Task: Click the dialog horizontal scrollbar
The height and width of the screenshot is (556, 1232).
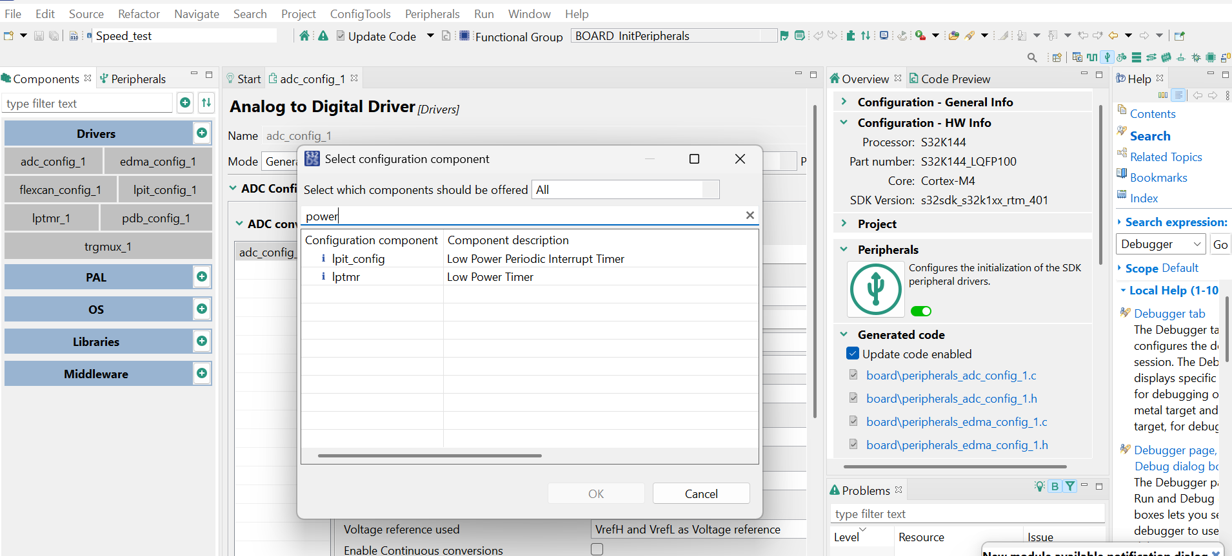Action: (x=430, y=455)
